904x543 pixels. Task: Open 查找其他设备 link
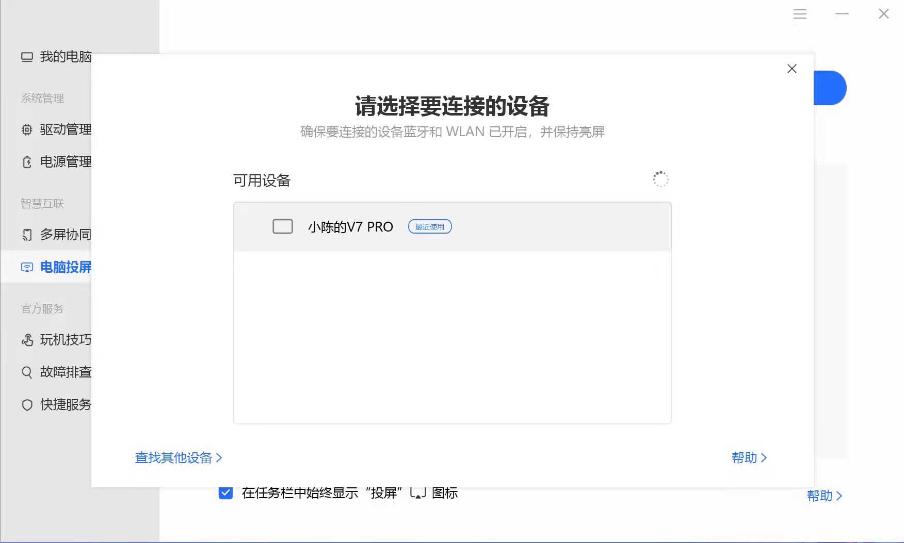click(x=179, y=457)
